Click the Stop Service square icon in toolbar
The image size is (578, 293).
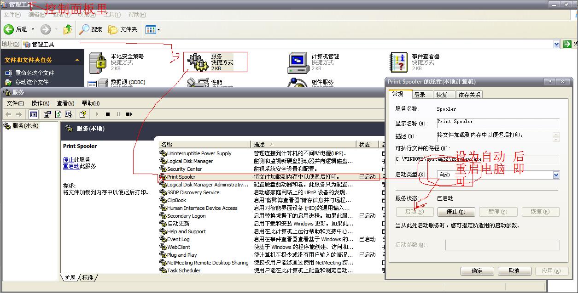pos(108,114)
